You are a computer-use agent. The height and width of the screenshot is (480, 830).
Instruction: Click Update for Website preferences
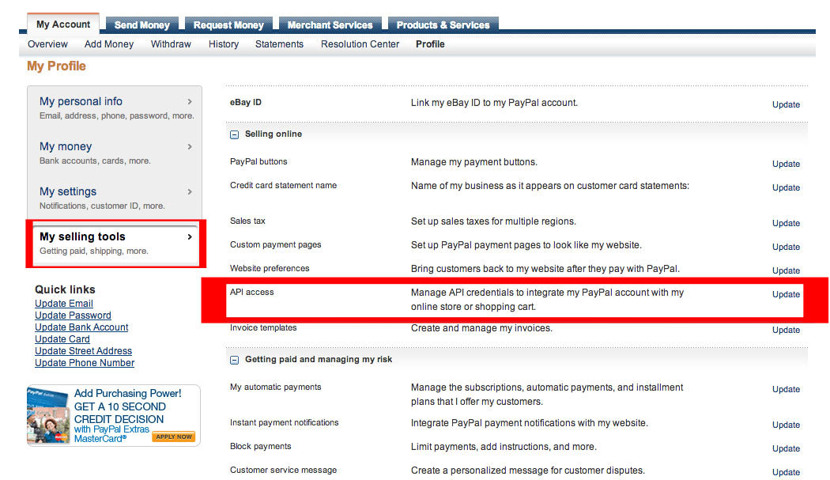click(x=786, y=270)
